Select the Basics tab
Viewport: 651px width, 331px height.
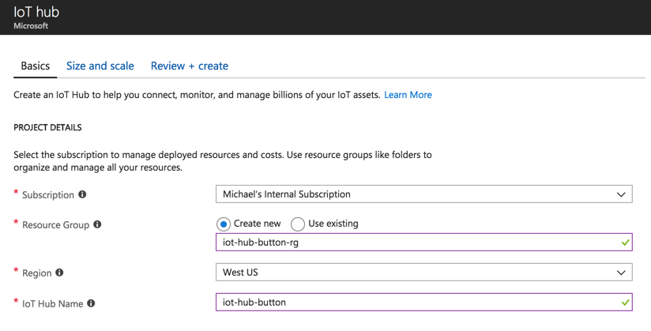[x=35, y=66]
